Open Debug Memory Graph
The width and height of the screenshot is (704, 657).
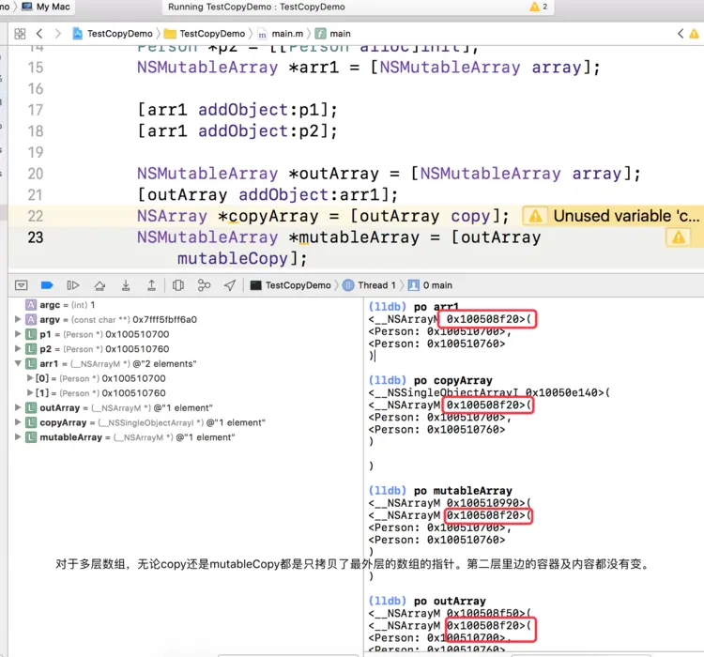(204, 285)
